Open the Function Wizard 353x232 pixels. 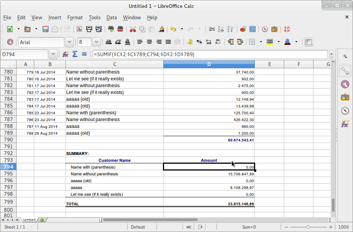click(65, 54)
